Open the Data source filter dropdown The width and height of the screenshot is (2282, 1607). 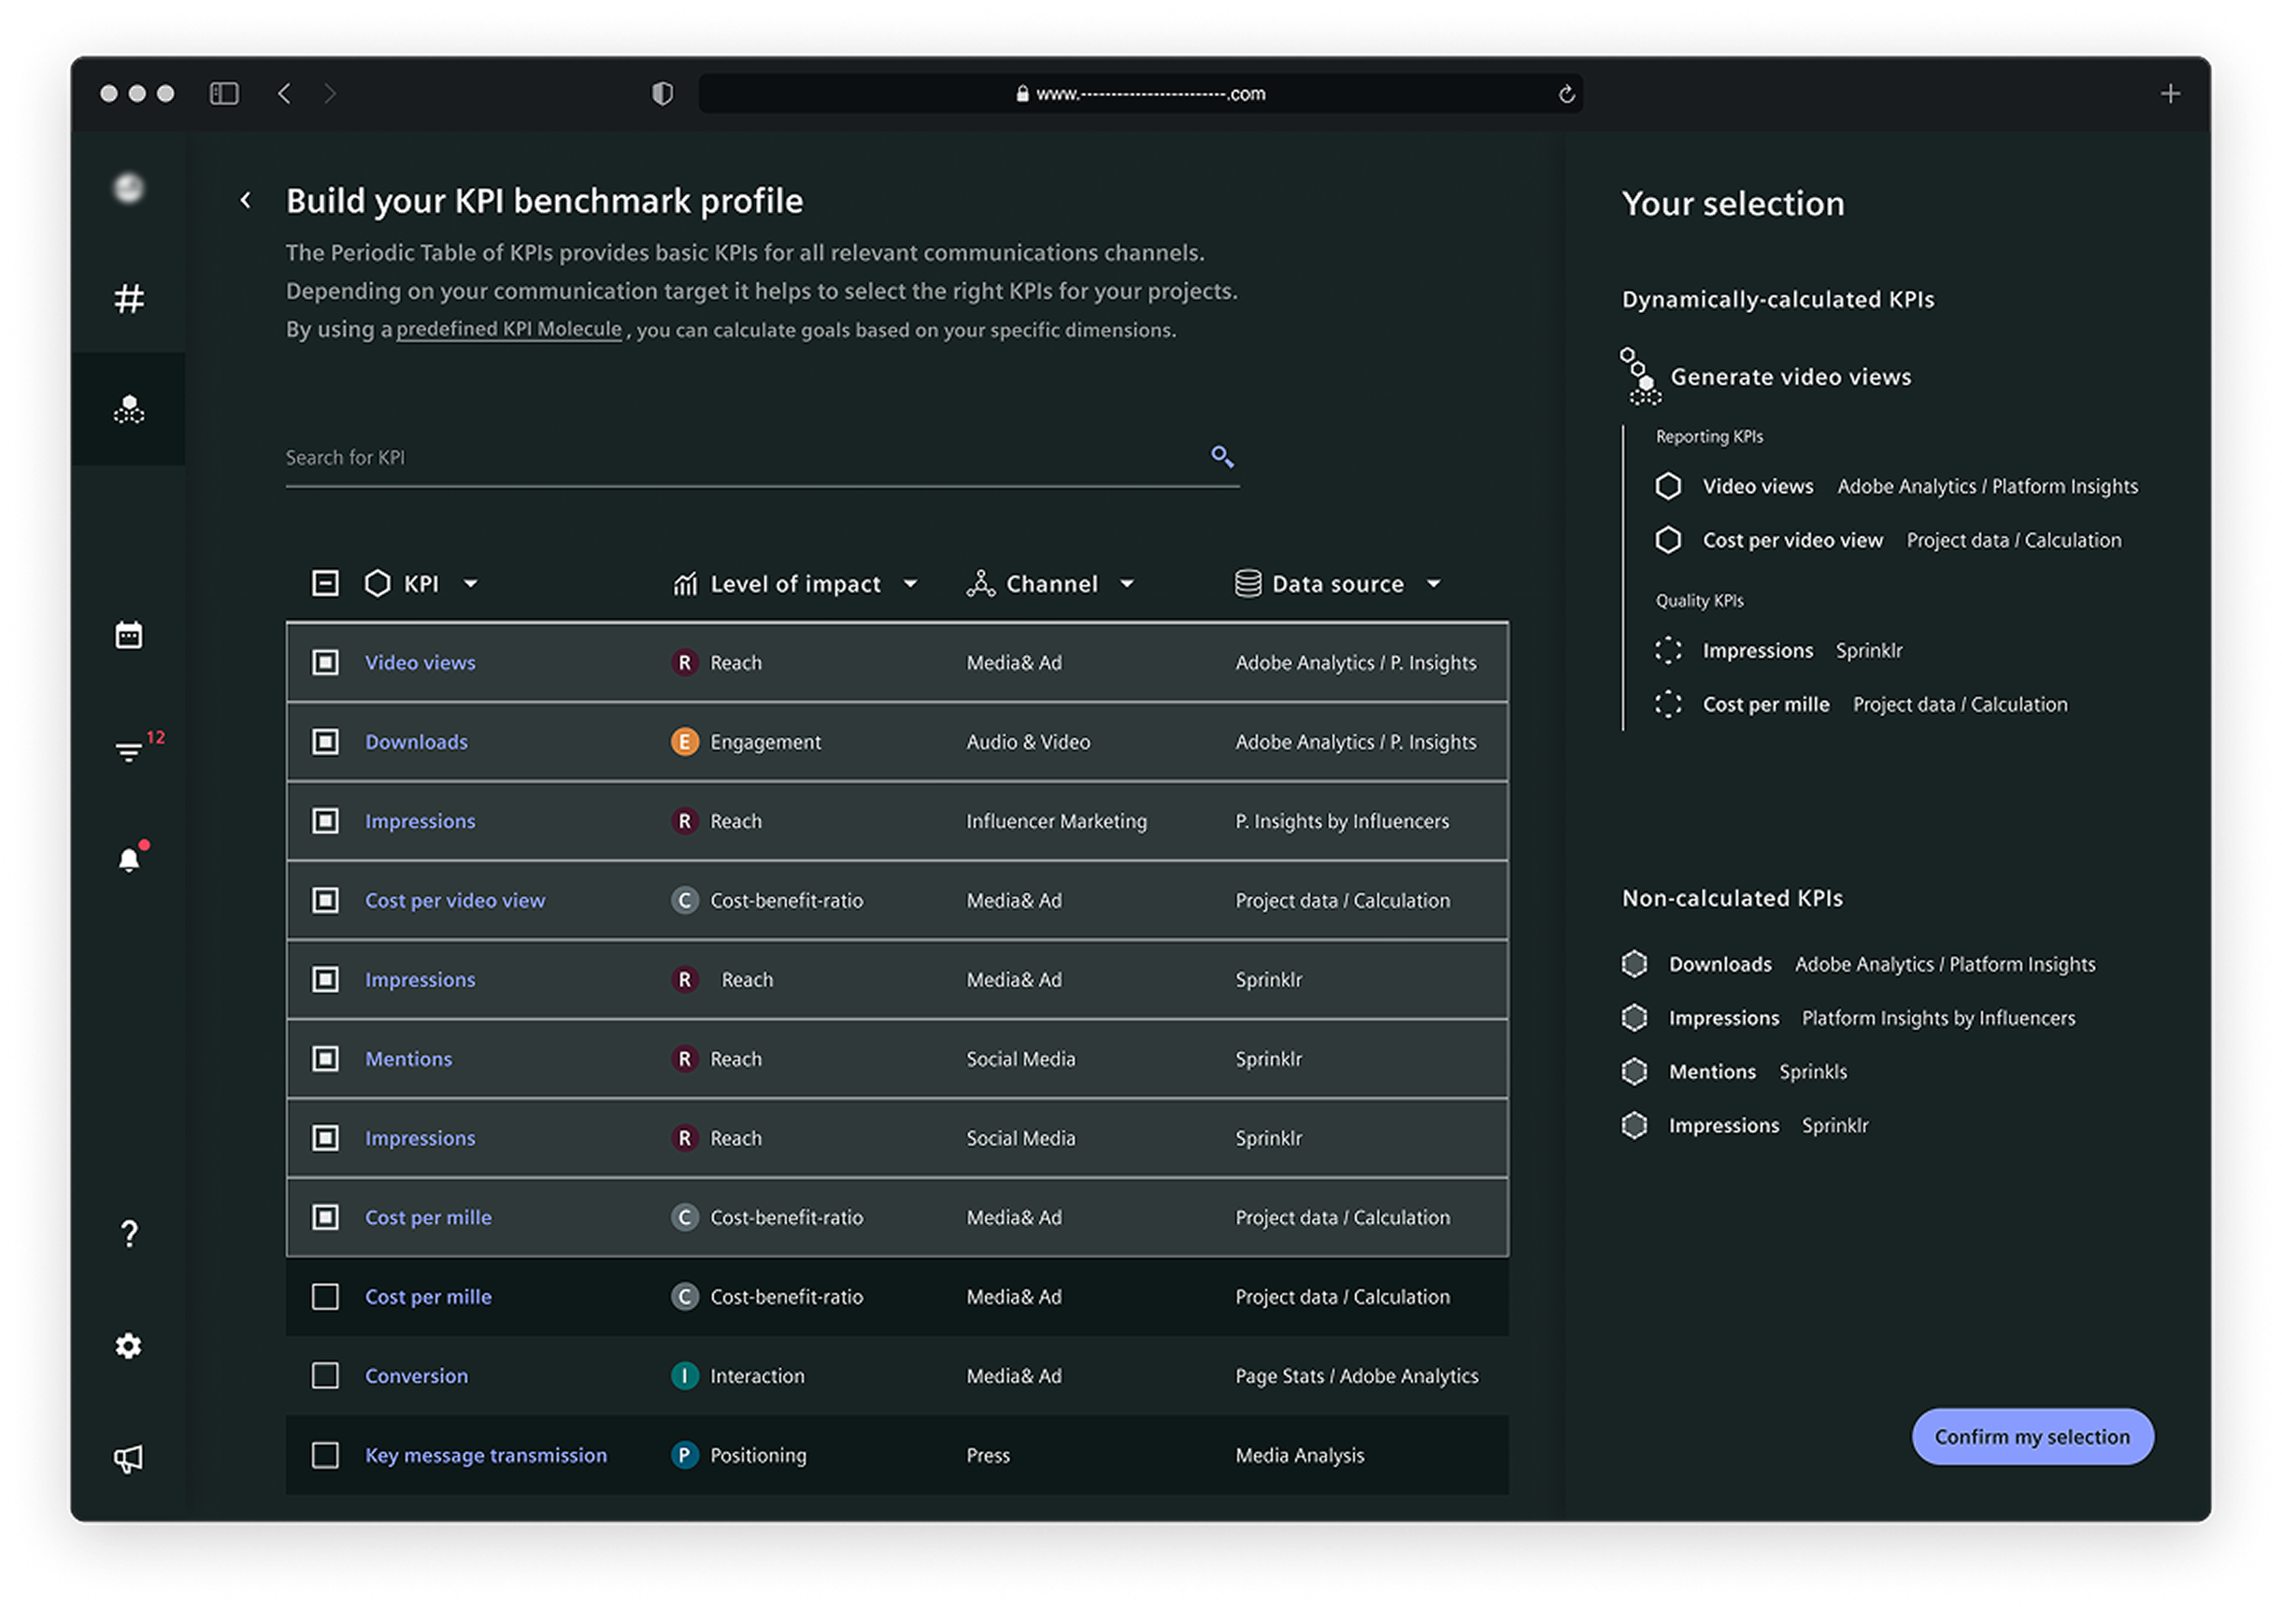coord(1433,584)
